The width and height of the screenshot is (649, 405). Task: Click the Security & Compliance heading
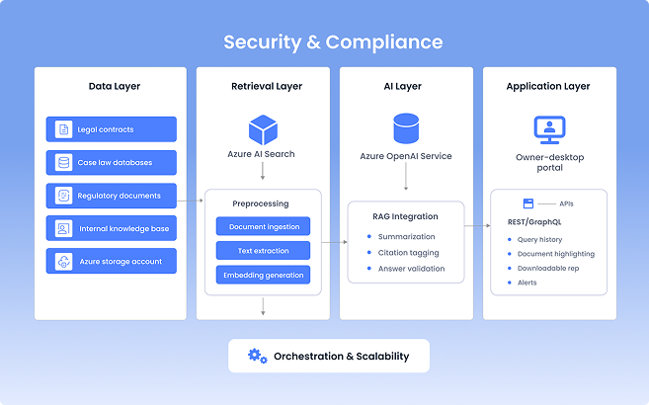click(x=333, y=42)
